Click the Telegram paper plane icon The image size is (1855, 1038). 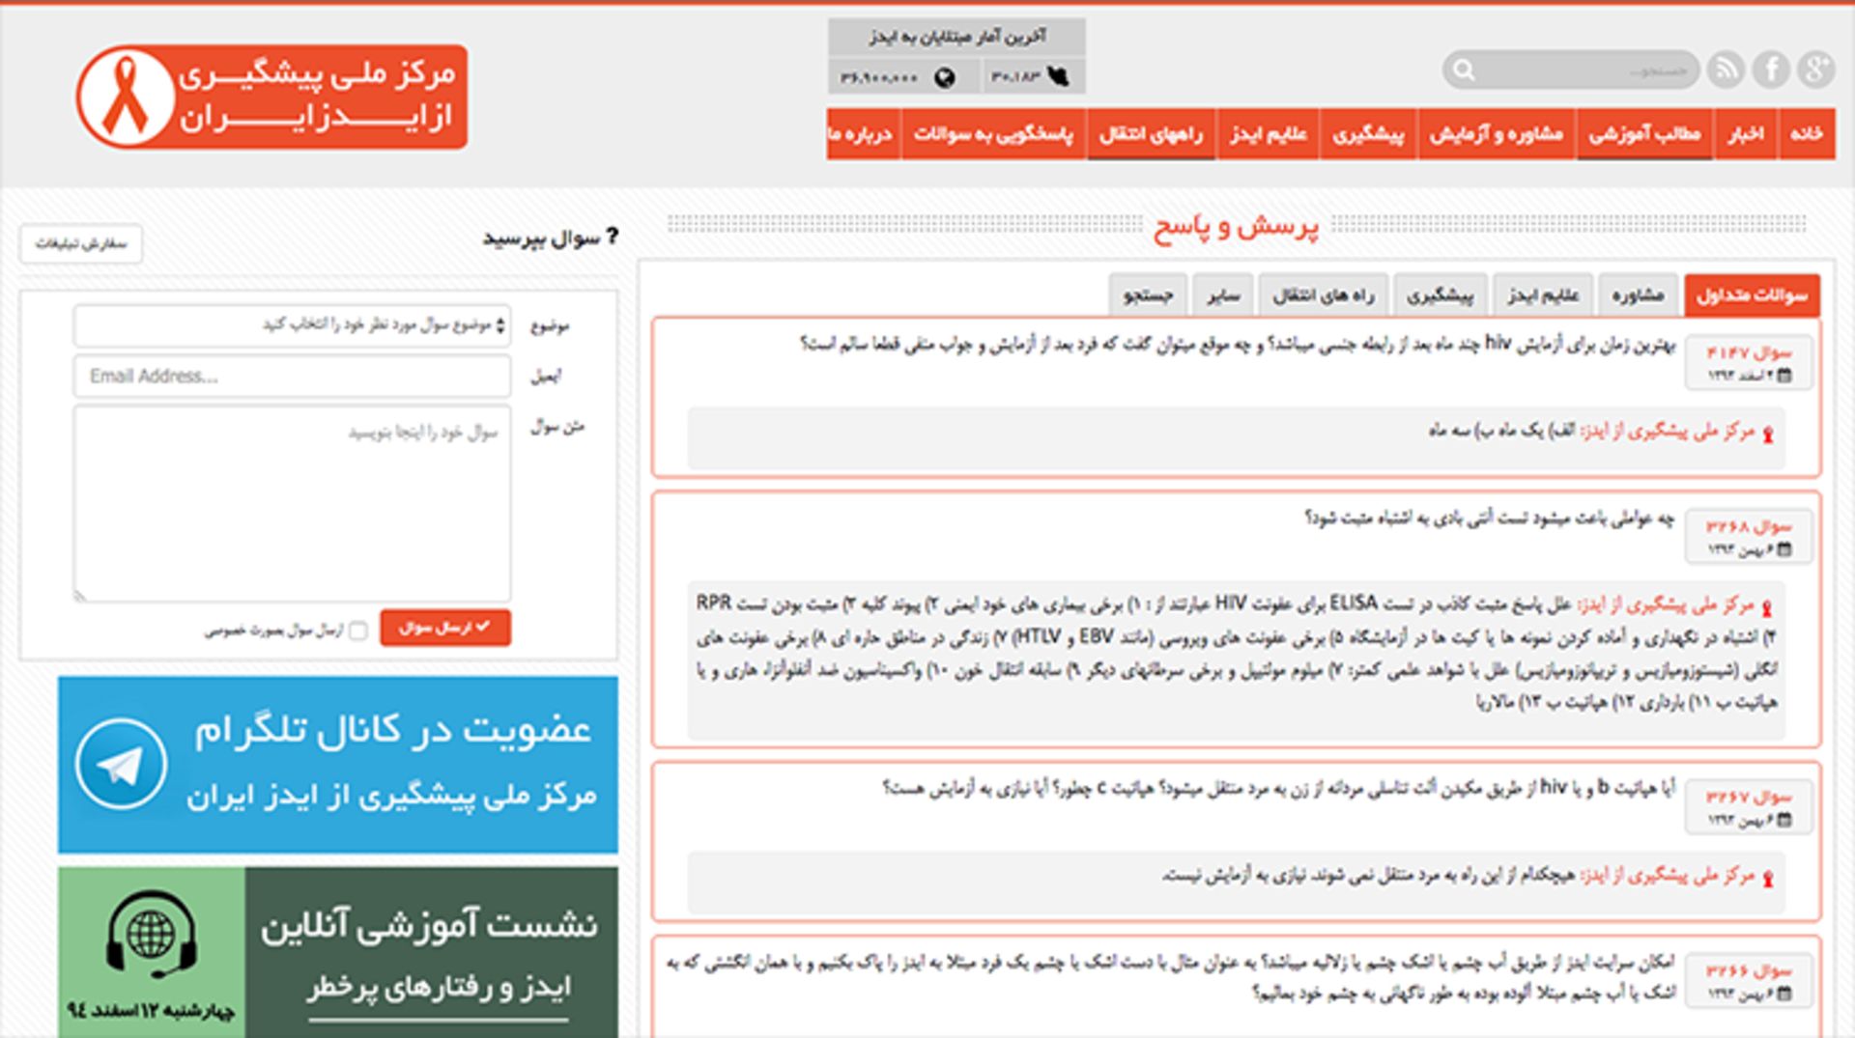point(121,765)
